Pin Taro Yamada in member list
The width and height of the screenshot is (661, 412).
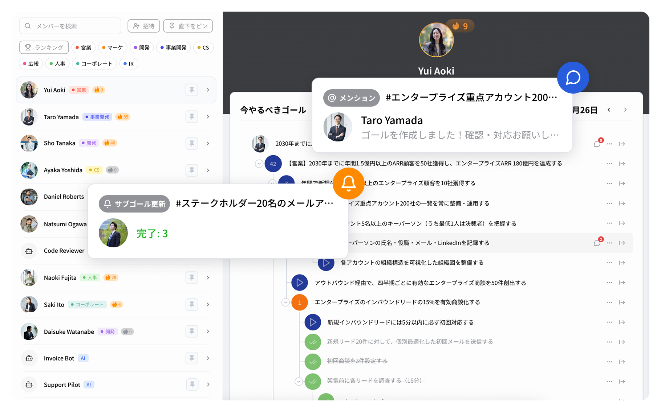(191, 116)
